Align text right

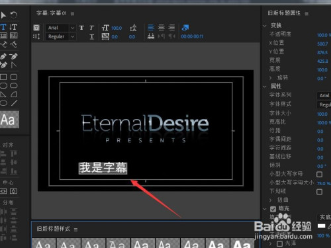tap(171, 28)
